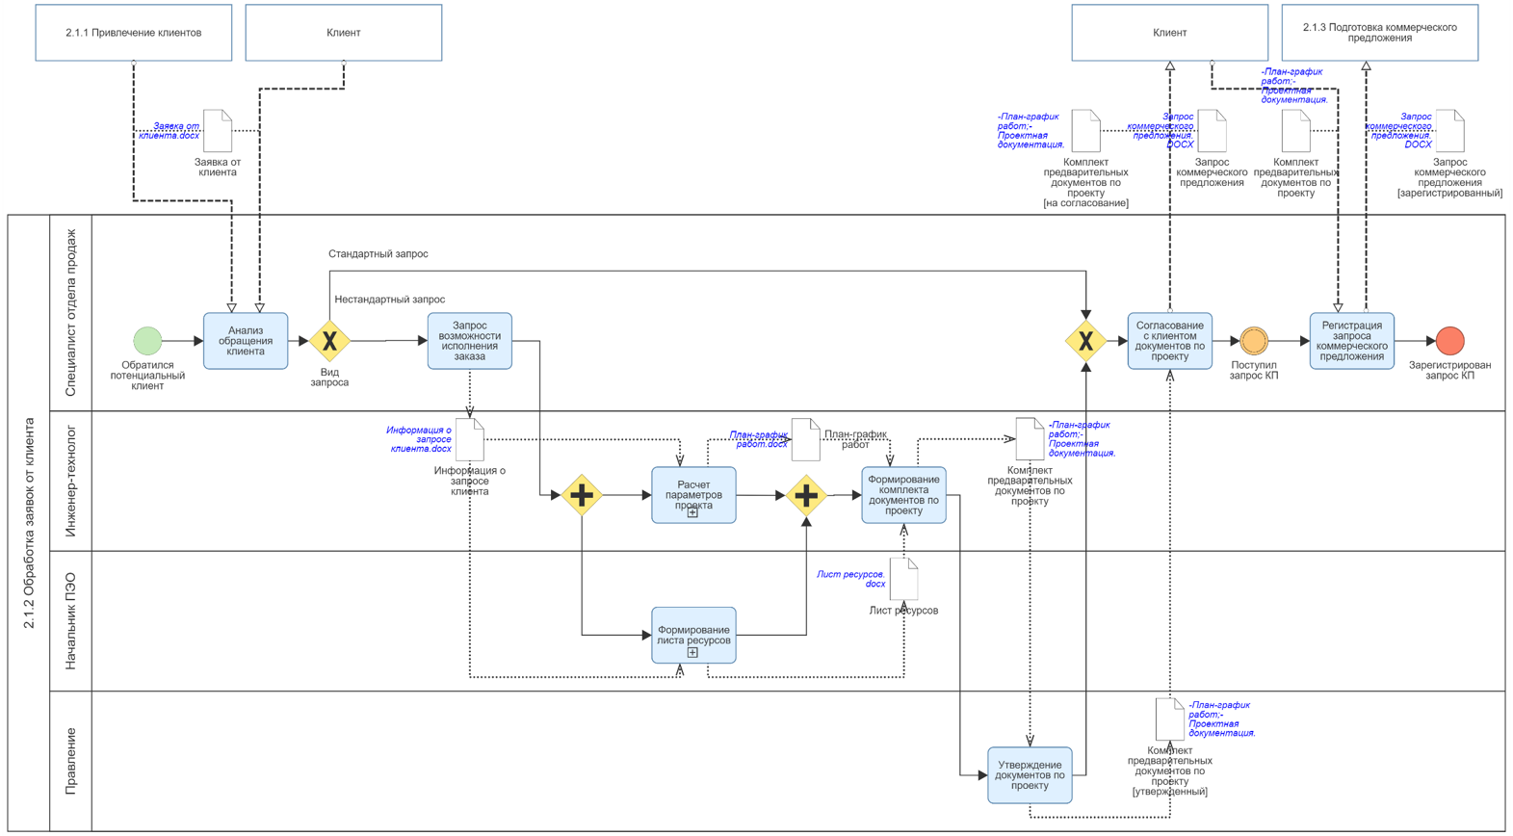Screen dimensions: 1513x836
Task: Select the 'Утверждение документов по проекту' task
Action: point(1030,774)
